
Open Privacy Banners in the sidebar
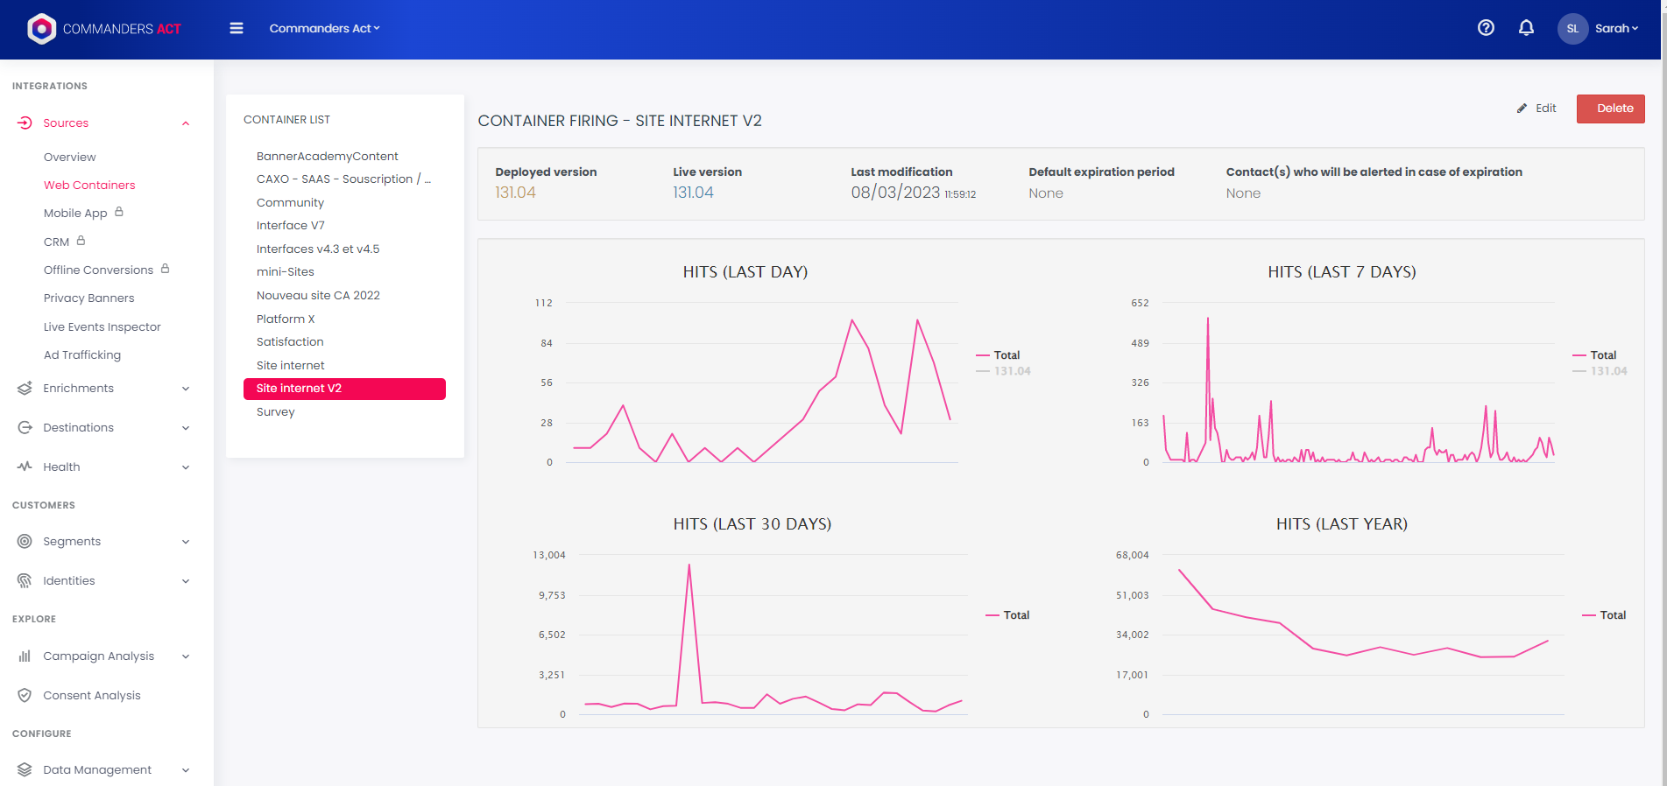coord(88,298)
